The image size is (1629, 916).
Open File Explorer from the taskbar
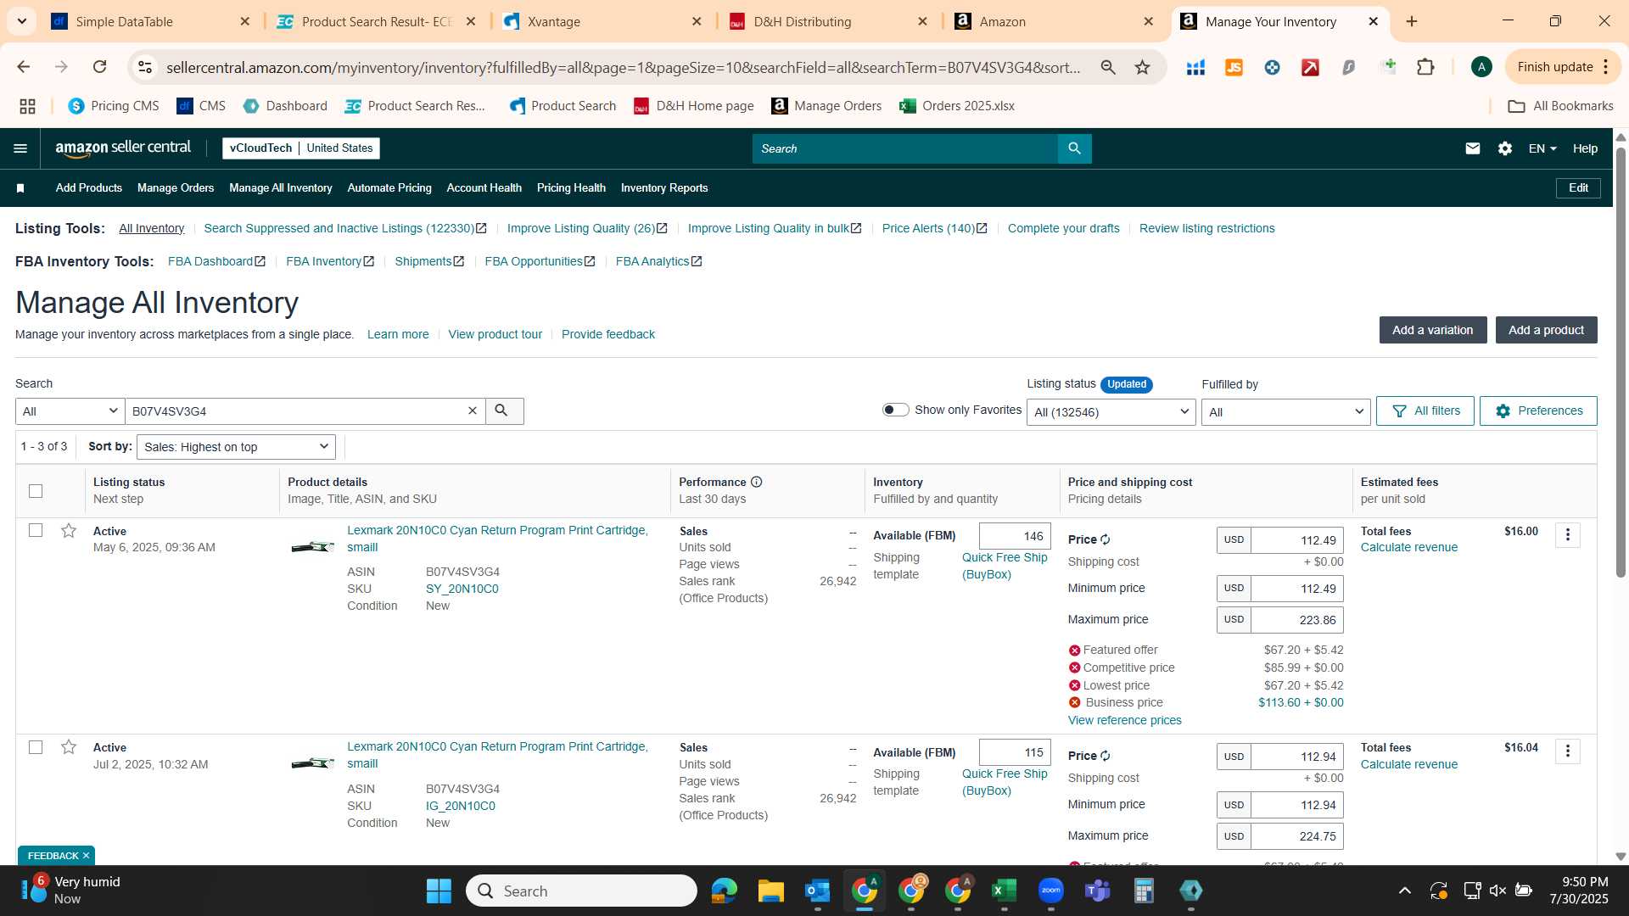coord(770,891)
